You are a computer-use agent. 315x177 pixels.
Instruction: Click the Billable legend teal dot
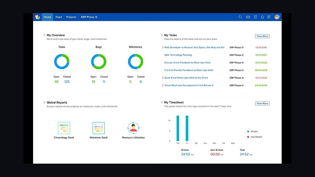pyautogui.click(x=248, y=131)
